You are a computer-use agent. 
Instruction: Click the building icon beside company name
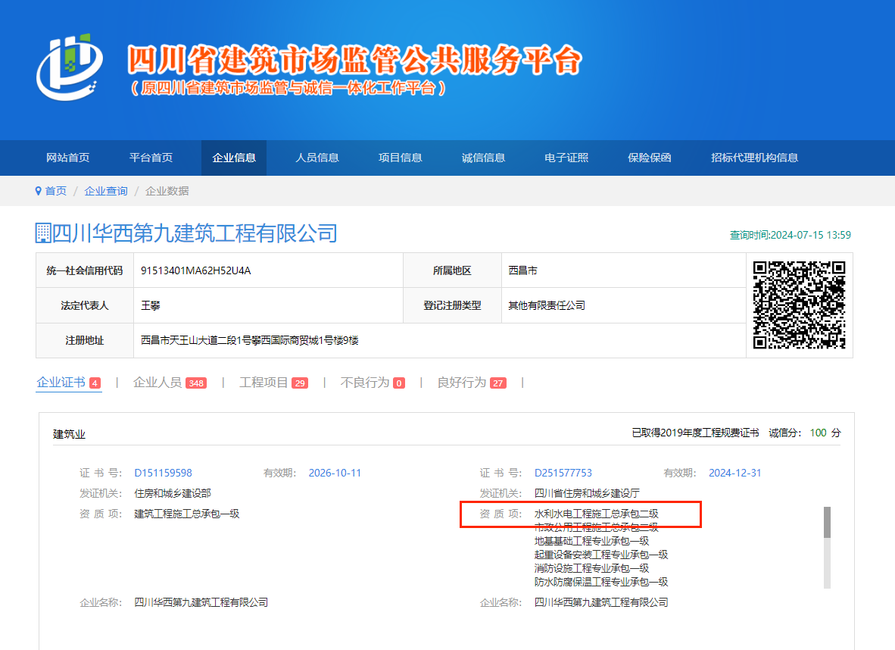tap(43, 233)
